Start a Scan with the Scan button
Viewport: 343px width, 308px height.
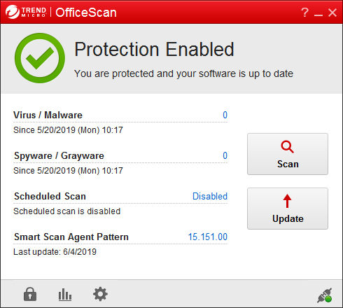[288, 154]
